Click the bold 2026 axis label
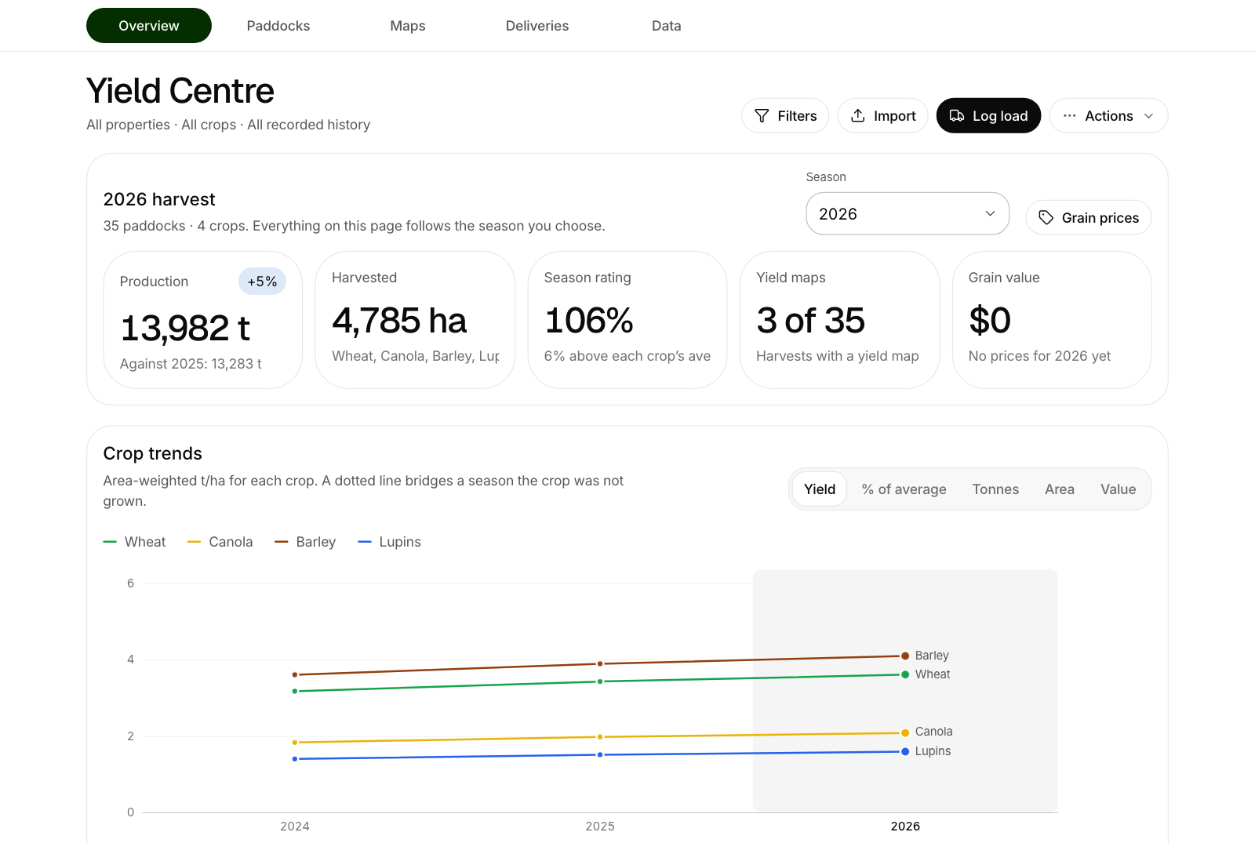Screen dimensions: 1255x843 coord(905,827)
